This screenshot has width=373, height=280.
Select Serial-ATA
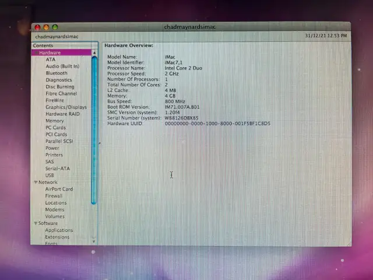click(58, 169)
